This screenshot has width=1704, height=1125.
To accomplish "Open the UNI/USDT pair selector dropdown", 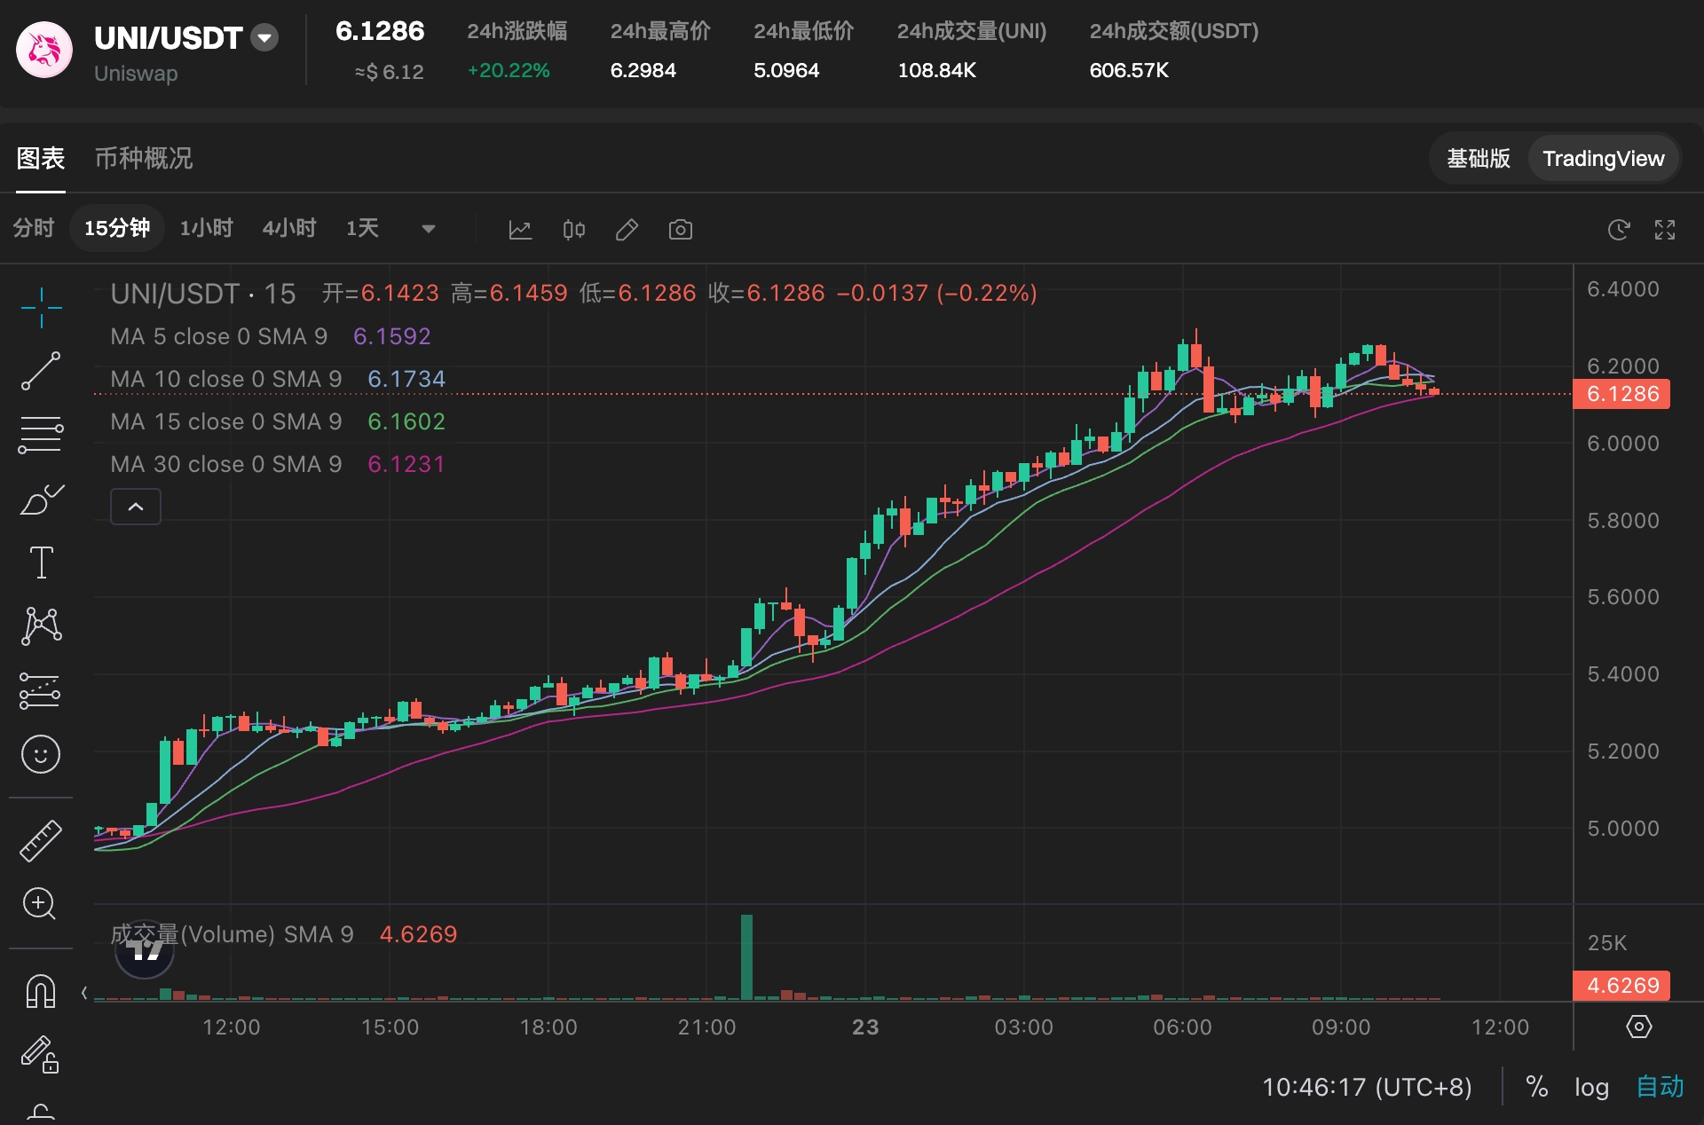I will (264, 38).
